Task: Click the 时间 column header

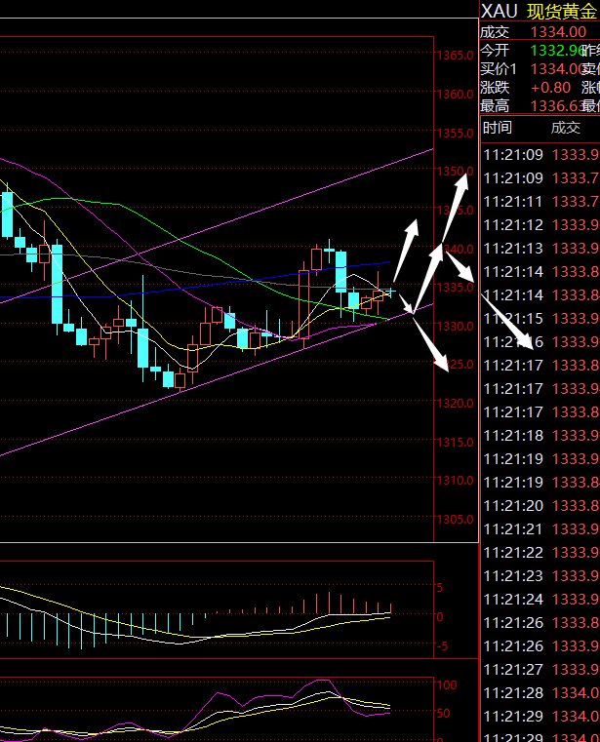Action: click(498, 128)
